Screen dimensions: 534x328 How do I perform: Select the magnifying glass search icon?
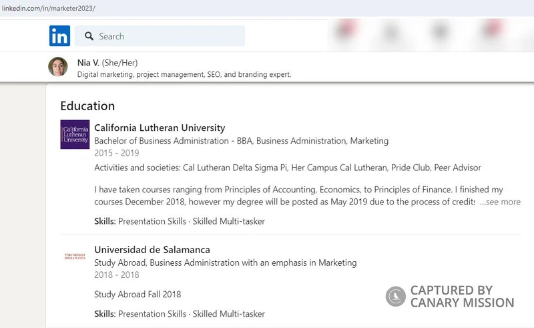tap(89, 36)
